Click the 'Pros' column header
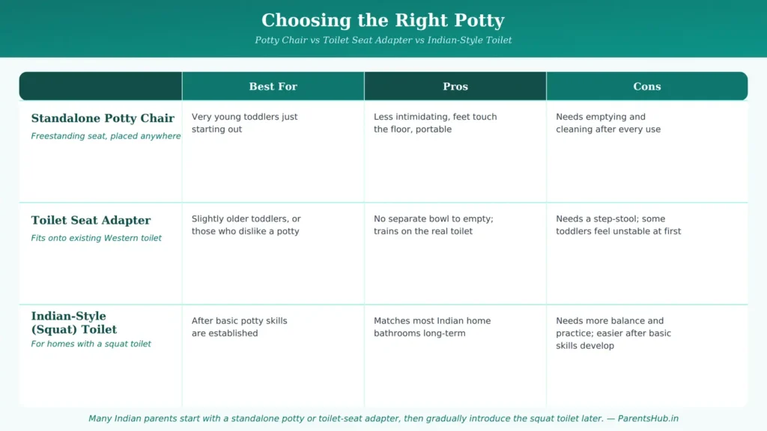The image size is (767, 431). tap(455, 87)
